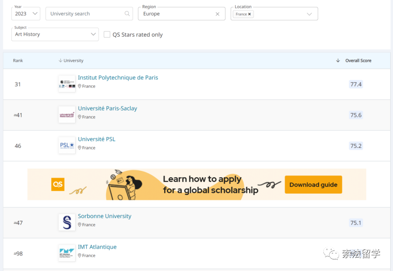Screen dimensions: 393x271
Task: Click rank =41 cell
Action: point(18,115)
